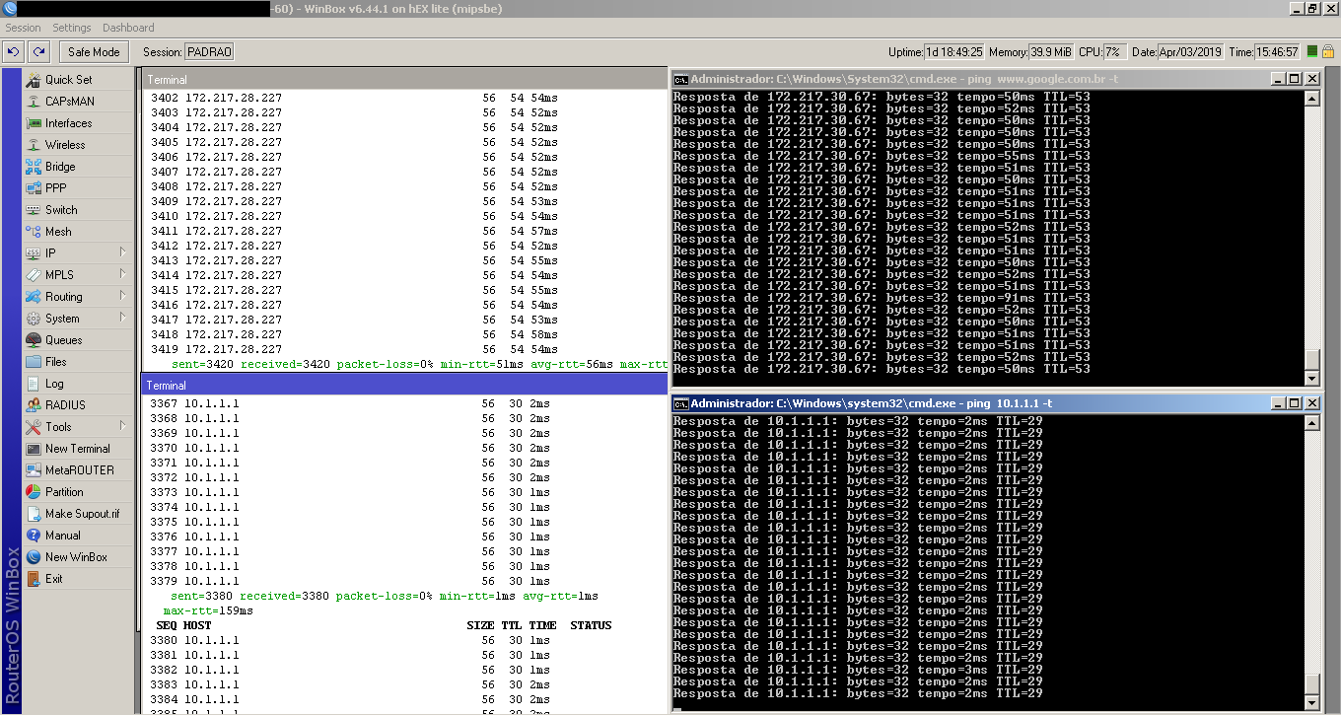Open the Interfaces list
1341x716 pixels.
click(68, 123)
